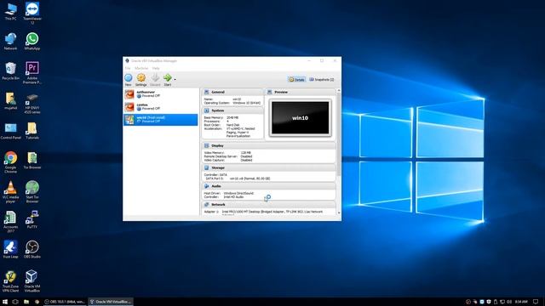Select the Oracle VM VirtualBox desktop icon

[x=32, y=281]
